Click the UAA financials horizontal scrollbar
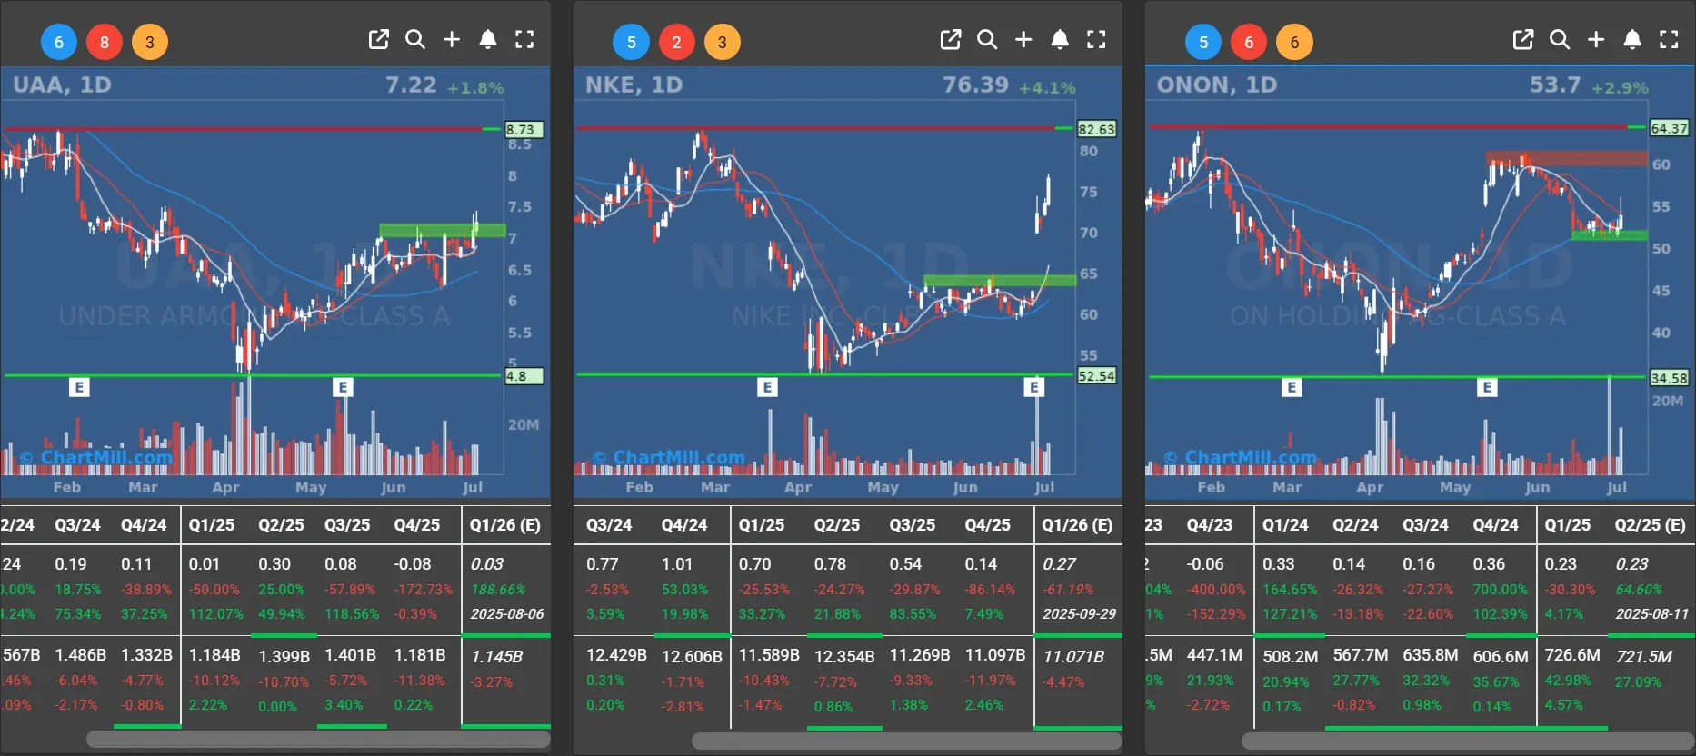The height and width of the screenshot is (756, 1696). [318, 741]
